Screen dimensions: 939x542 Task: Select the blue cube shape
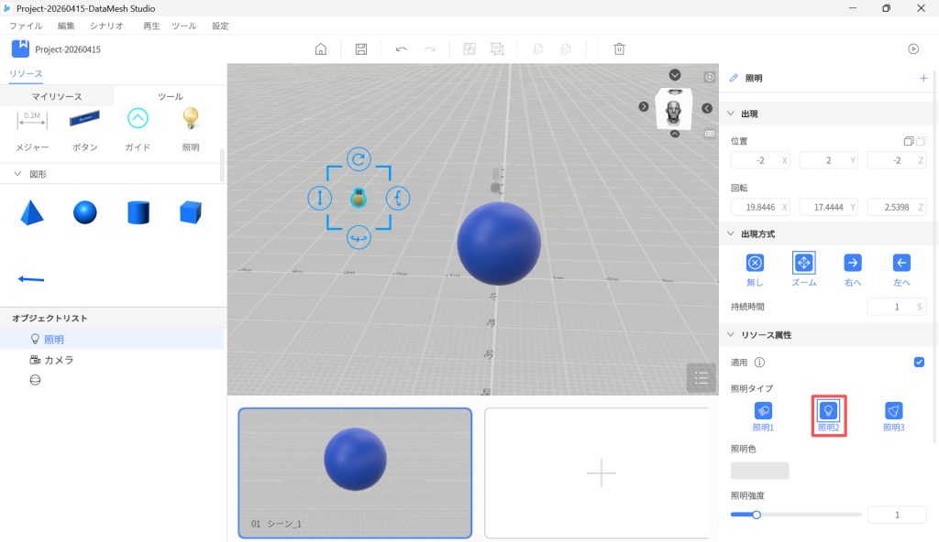[191, 213]
